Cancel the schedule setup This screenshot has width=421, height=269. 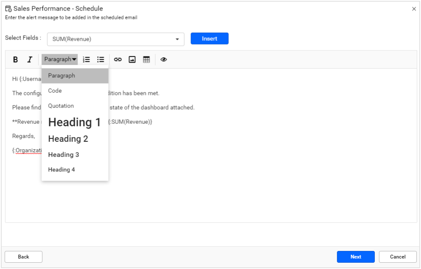pos(397,256)
